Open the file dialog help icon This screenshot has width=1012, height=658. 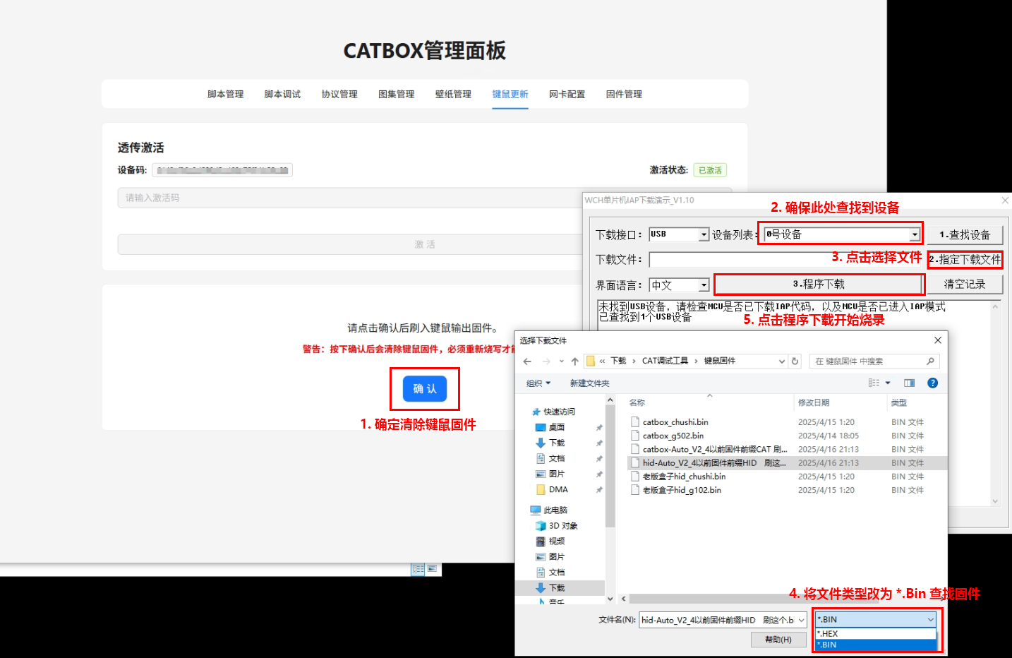coord(932,383)
